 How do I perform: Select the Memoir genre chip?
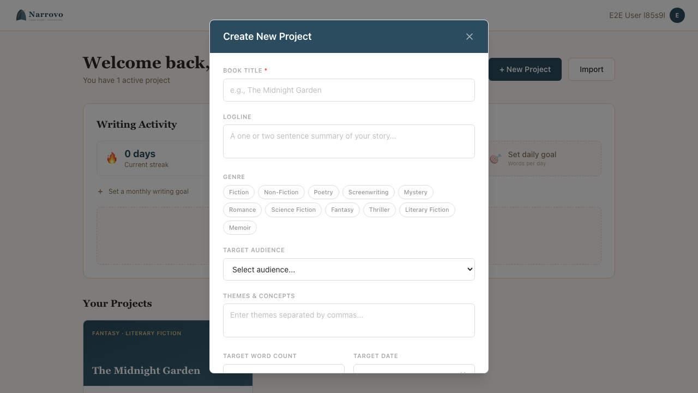click(x=239, y=228)
